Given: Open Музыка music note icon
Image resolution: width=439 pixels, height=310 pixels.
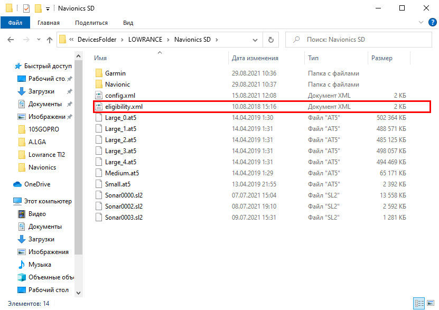Looking at the screenshot, I should point(22,265).
